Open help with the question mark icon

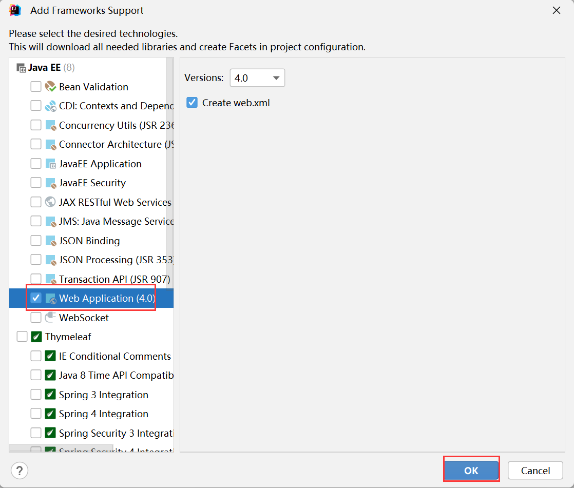pos(20,471)
